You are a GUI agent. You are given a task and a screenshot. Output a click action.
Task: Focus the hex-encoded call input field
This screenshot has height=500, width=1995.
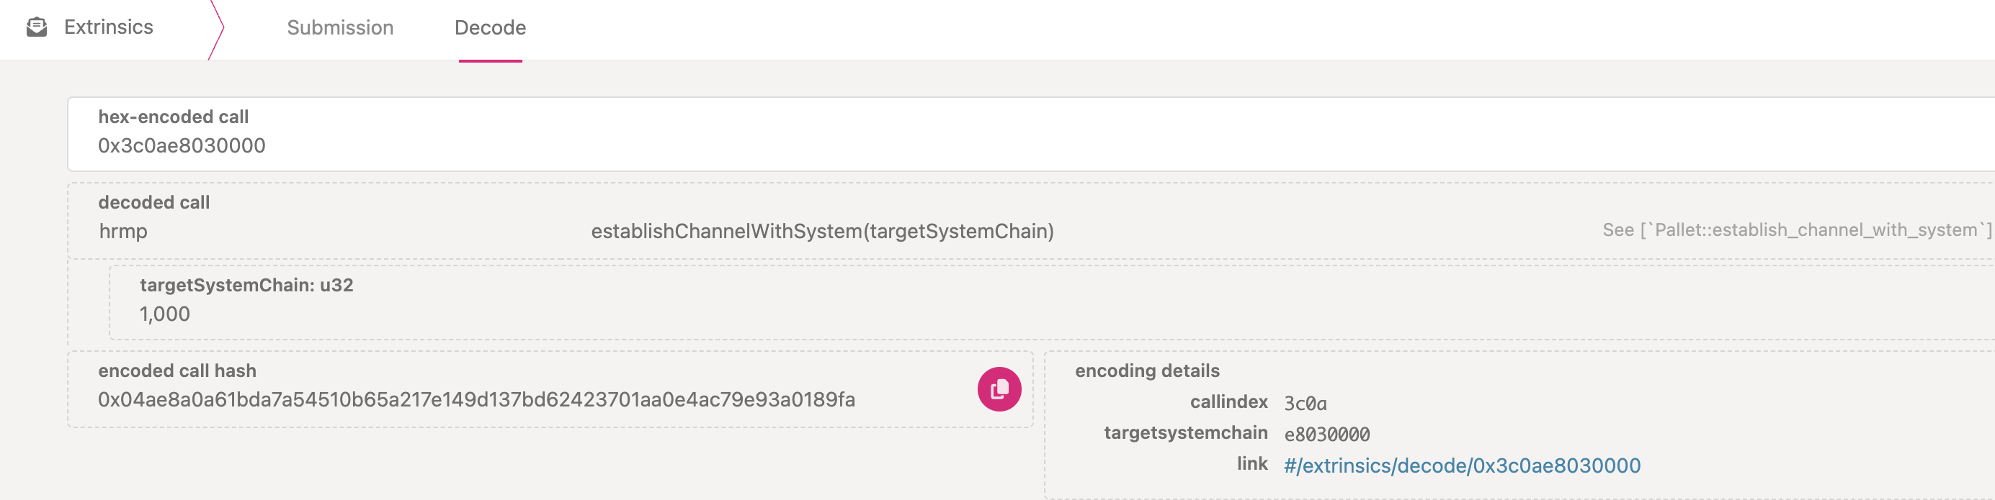(1030, 134)
